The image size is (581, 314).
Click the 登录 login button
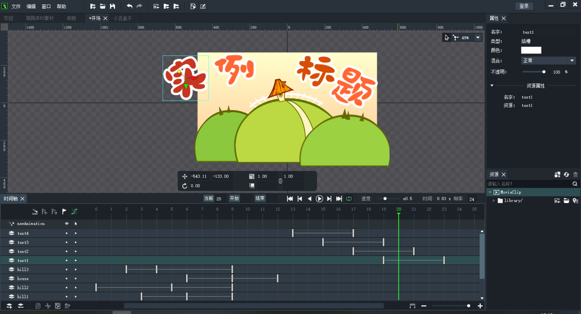coord(524,6)
